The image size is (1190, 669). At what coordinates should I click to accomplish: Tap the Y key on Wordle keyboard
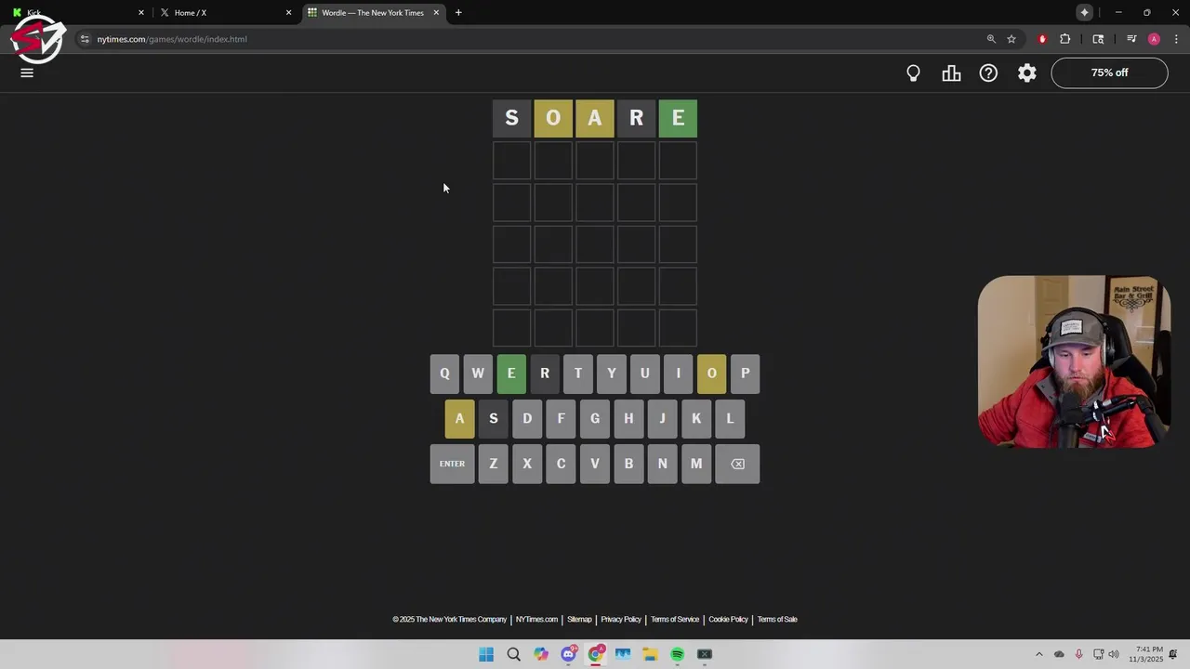pos(612,374)
